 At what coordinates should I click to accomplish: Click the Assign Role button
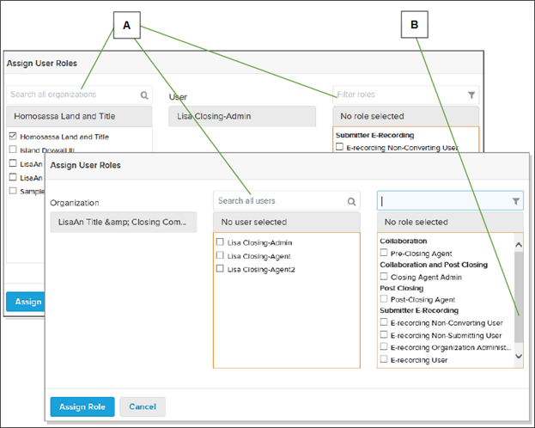click(x=82, y=406)
